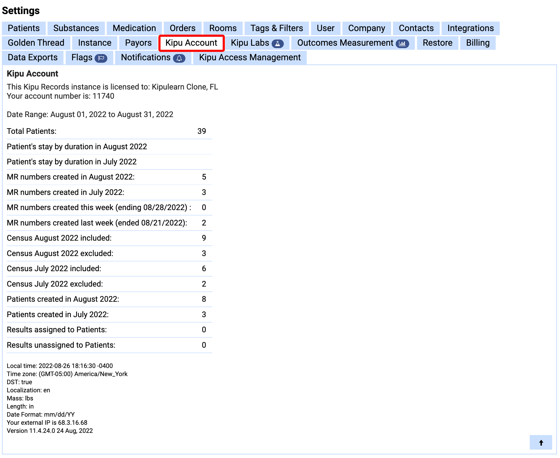The width and height of the screenshot is (560, 458).
Task: Select the Kipu Account tab
Action: coord(191,43)
